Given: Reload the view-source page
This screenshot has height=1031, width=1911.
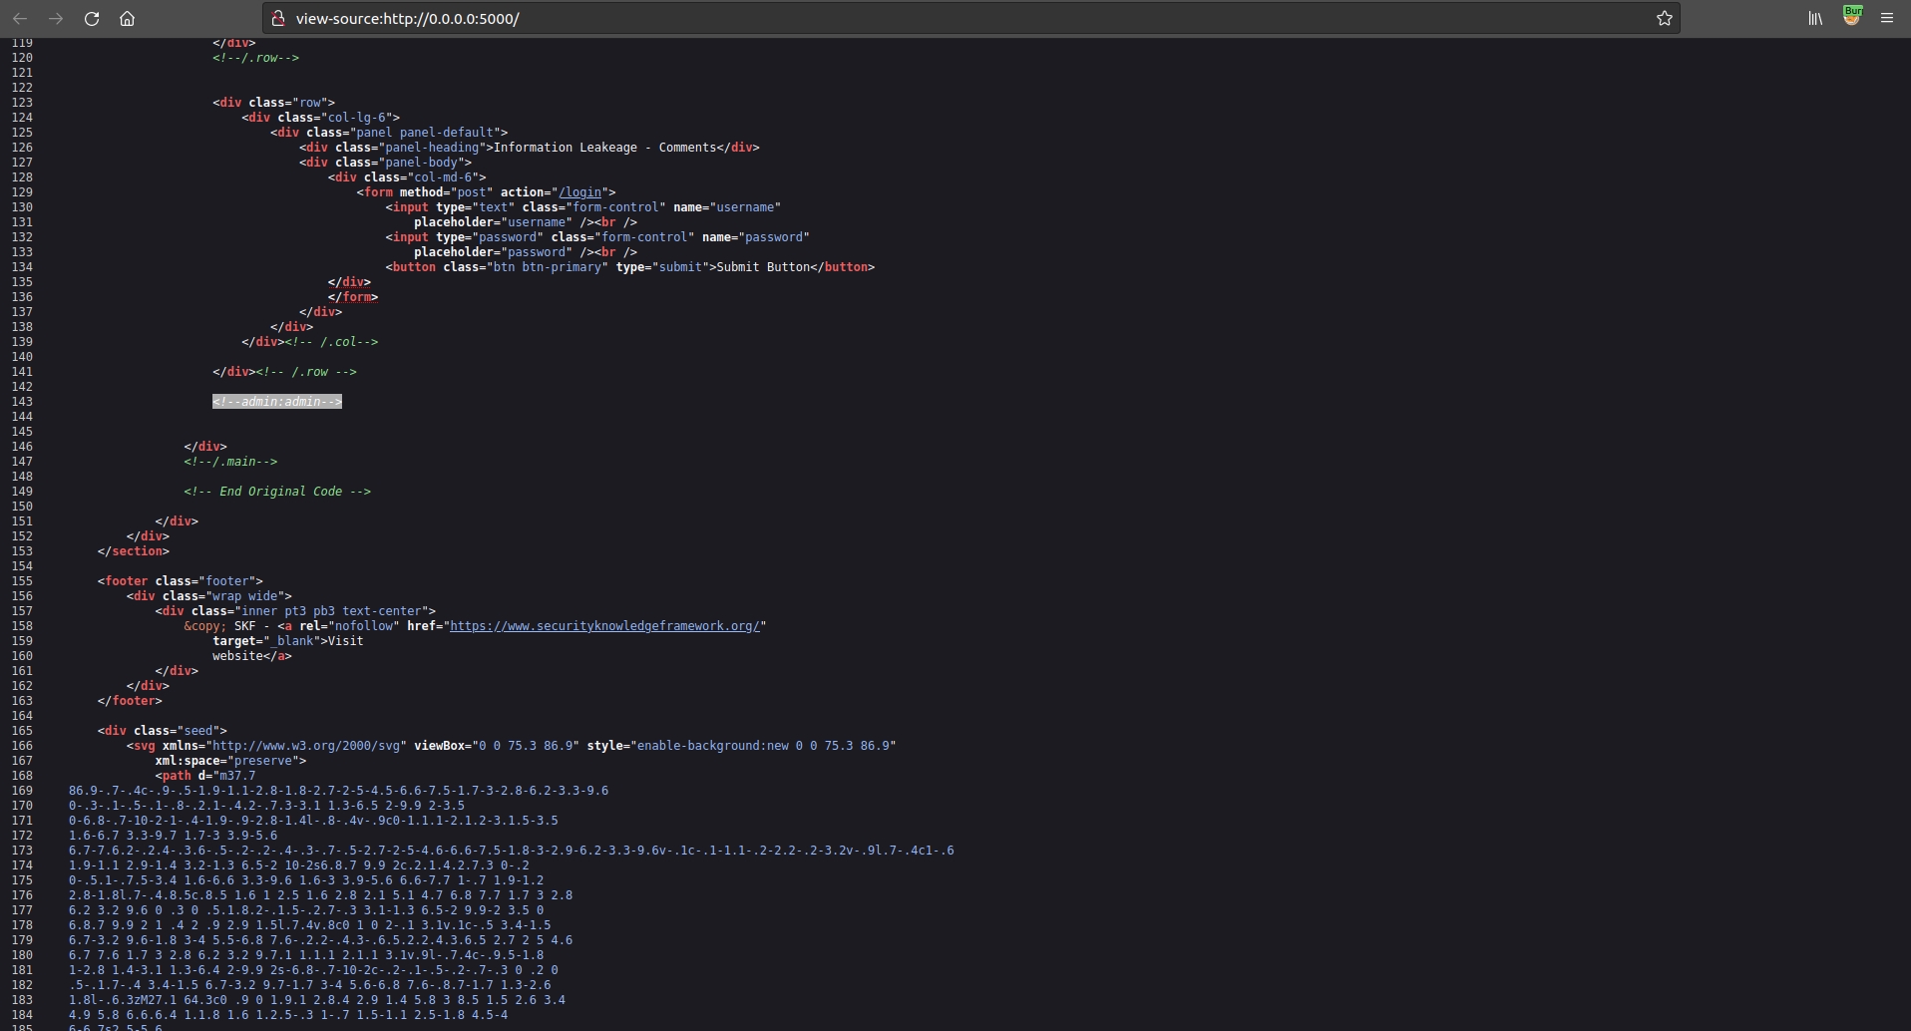Looking at the screenshot, I should point(92,19).
